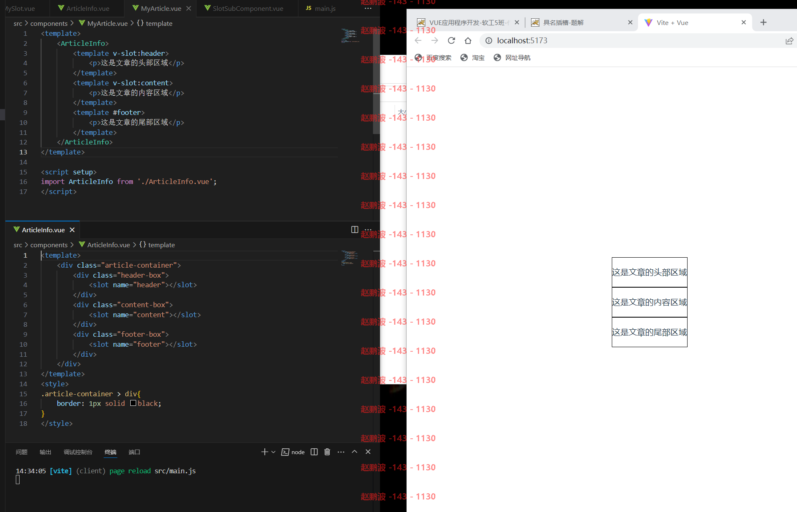The height and width of the screenshot is (512, 797).
Task: Close the 具名插槽-题解 browser tab
Action: tap(630, 22)
